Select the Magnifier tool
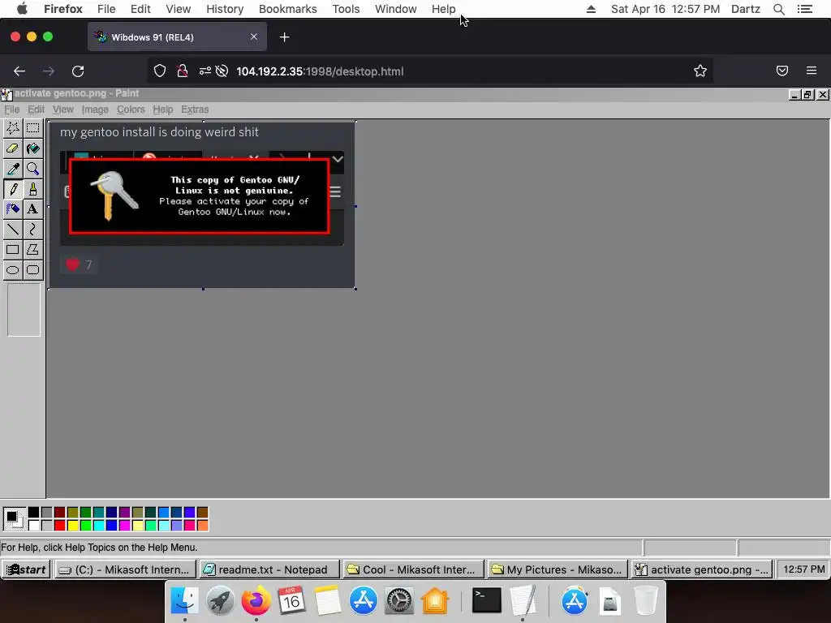The width and height of the screenshot is (831, 623). click(x=32, y=169)
